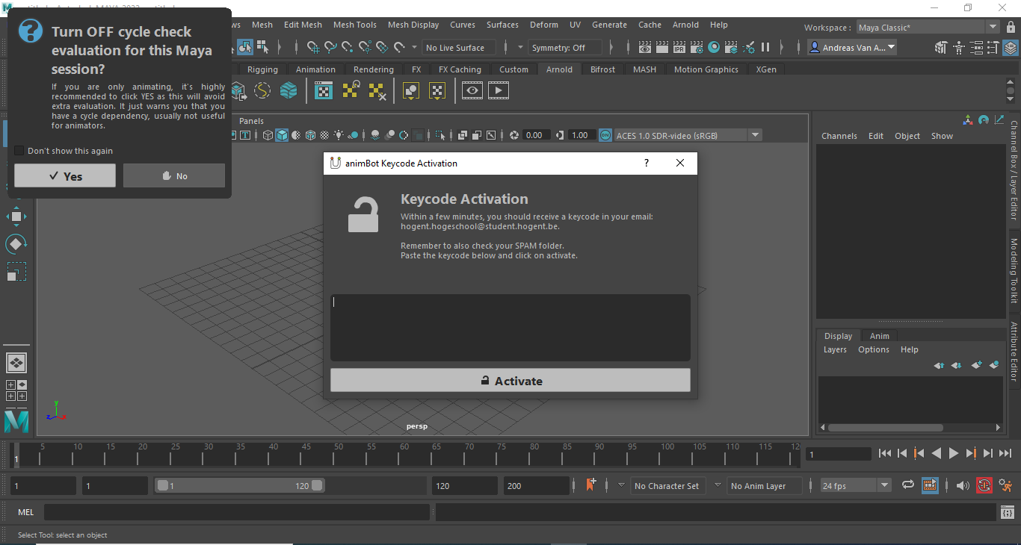Switch to the Anim layer tab
This screenshot has width=1021, height=545.
point(879,336)
